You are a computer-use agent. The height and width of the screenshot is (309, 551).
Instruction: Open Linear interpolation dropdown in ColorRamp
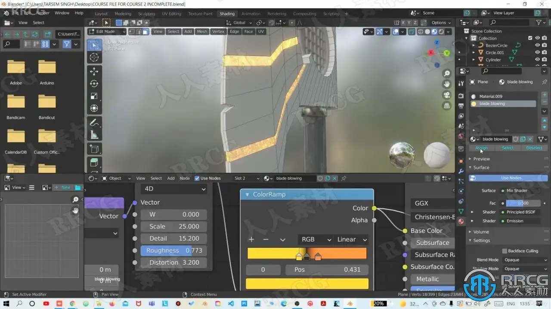pyautogui.click(x=351, y=239)
